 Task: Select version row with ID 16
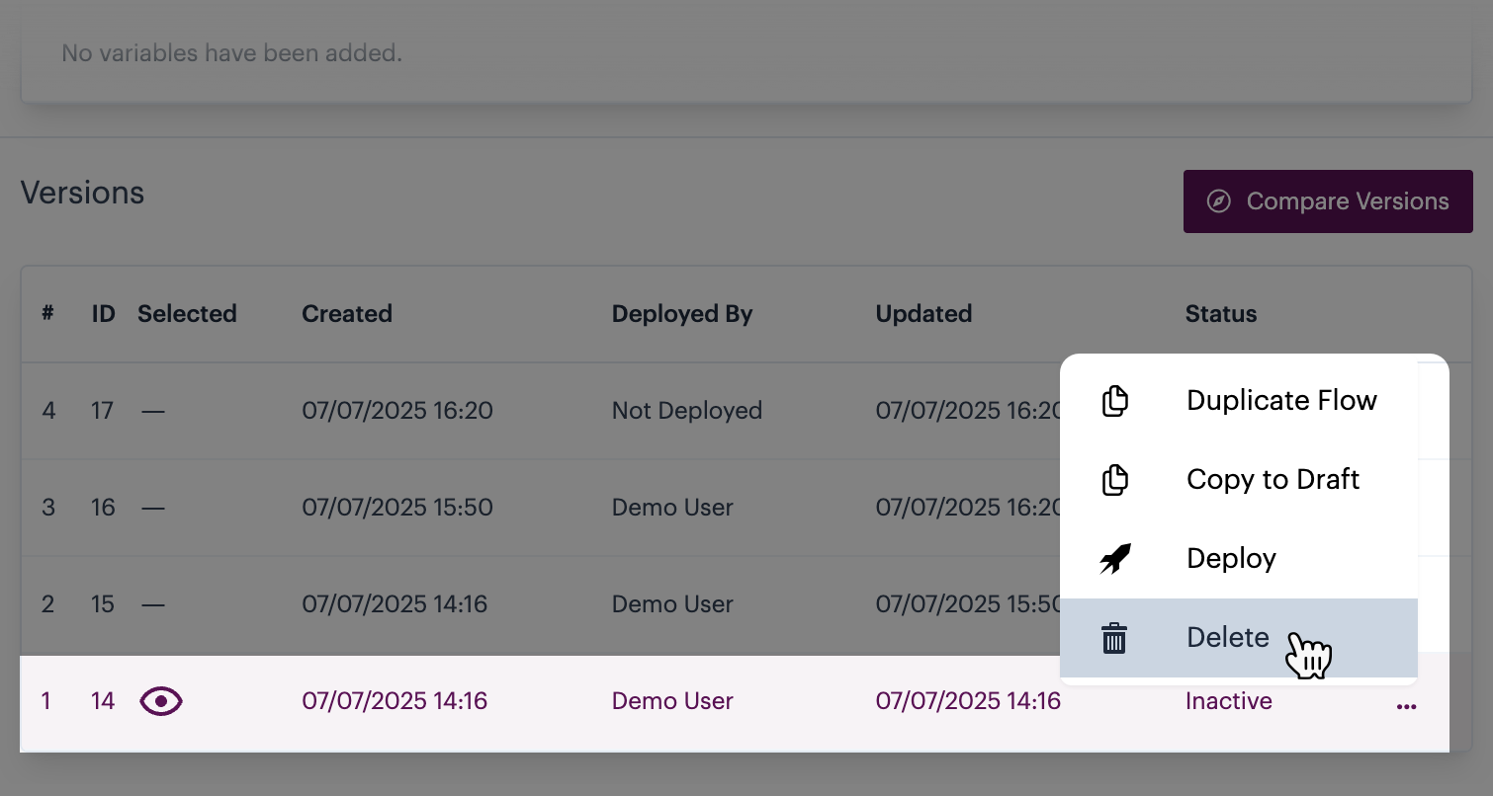397,508
